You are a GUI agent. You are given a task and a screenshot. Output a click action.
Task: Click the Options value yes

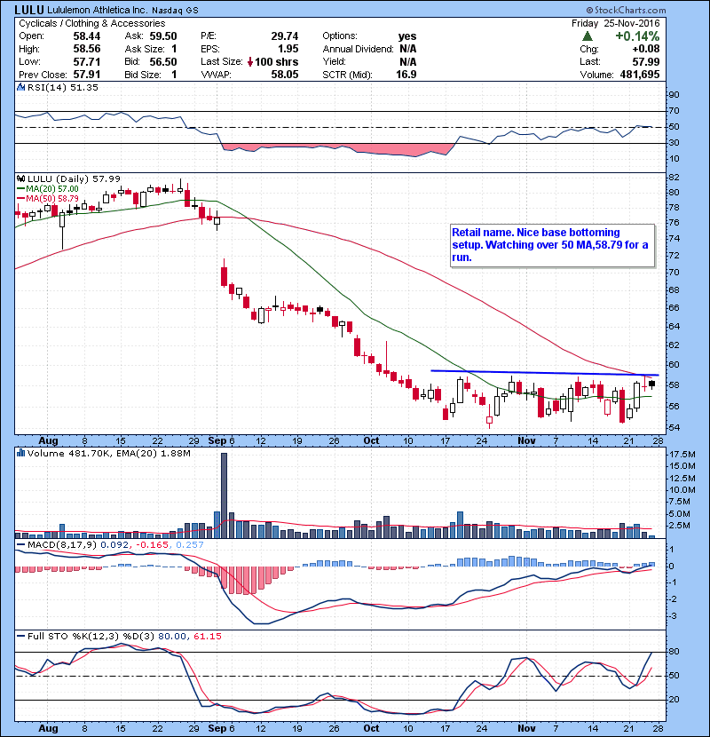[407, 36]
